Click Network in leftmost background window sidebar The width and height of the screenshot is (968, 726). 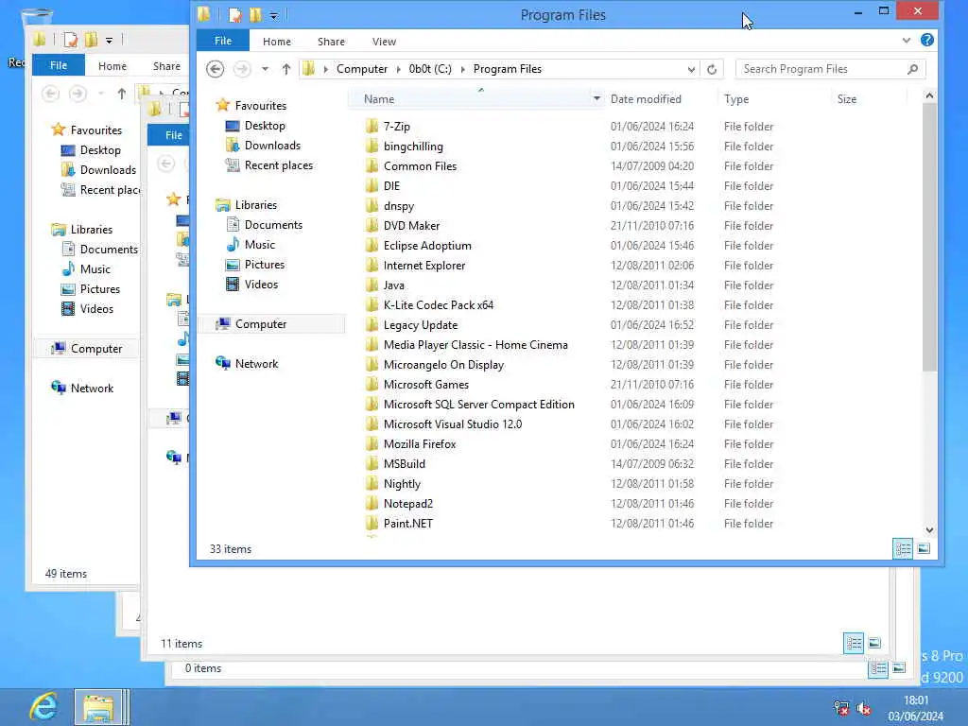coord(92,389)
